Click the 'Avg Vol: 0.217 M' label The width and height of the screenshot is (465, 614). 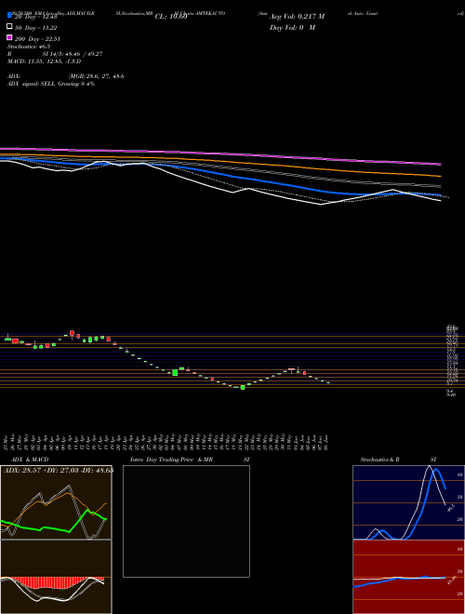tap(297, 17)
